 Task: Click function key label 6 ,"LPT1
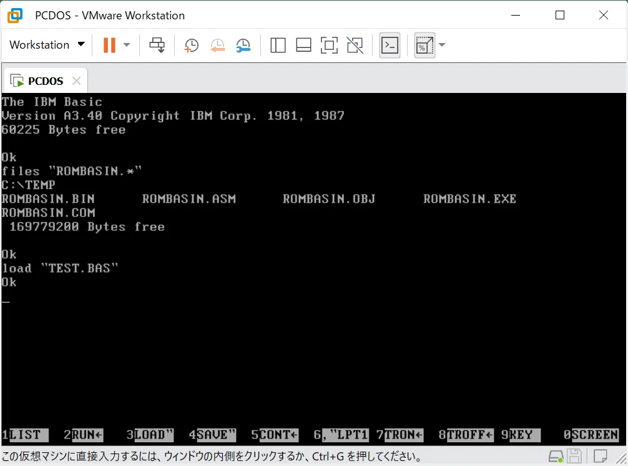(341, 435)
